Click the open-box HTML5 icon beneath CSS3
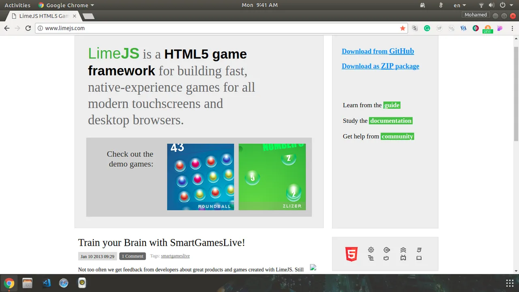Image resolution: width=519 pixels, height=292 pixels. point(419,258)
